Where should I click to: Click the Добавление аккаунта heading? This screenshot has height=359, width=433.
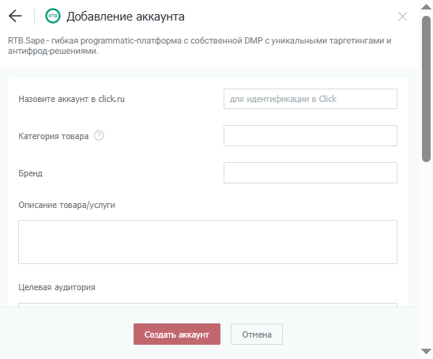126,17
